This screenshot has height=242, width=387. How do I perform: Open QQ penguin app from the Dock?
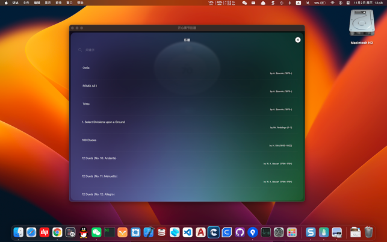[x=84, y=232]
